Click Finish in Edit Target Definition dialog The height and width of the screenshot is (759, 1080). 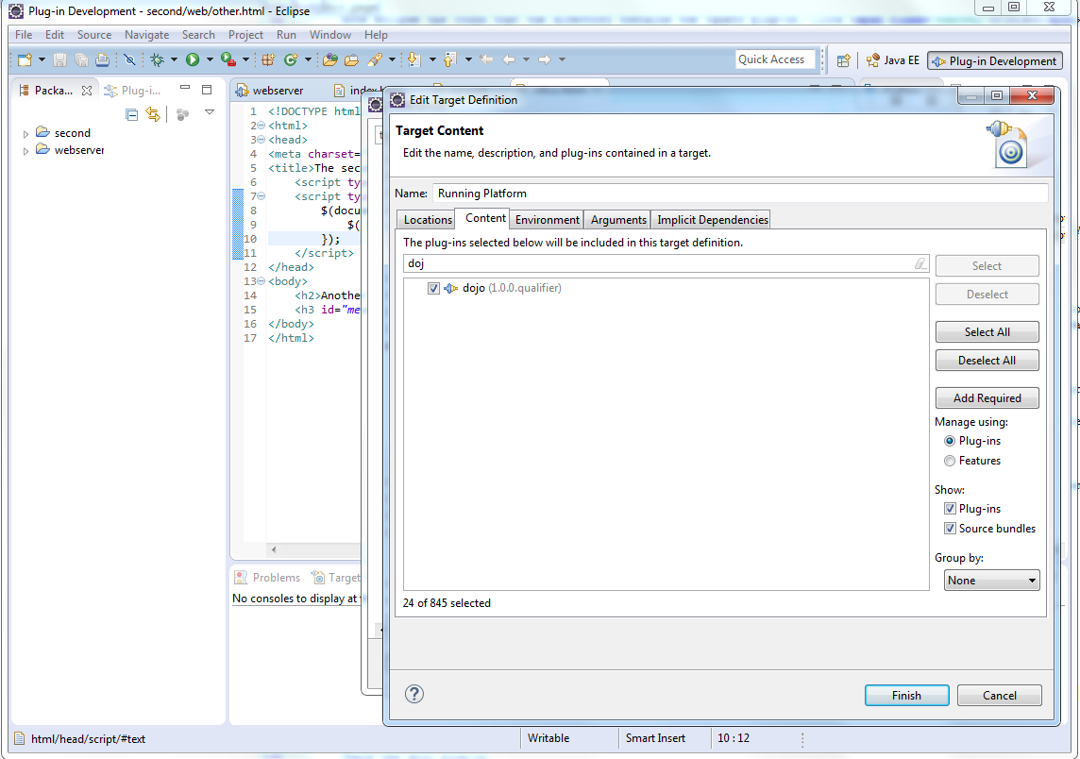pos(906,696)
